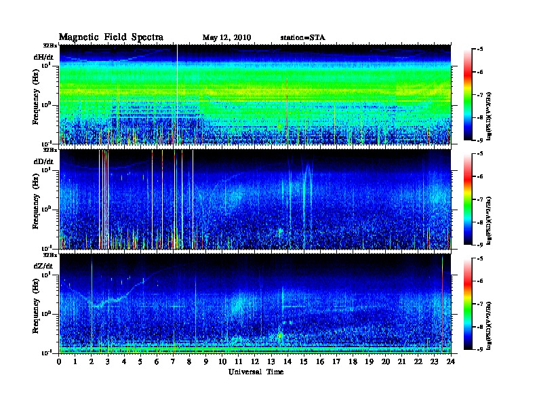Click hour tick label '0' on the time axis

click(x=59, y=361)
